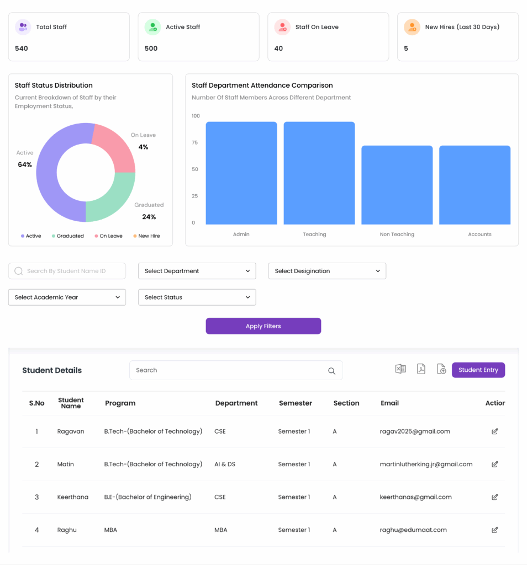Toggle the Active legend item in chart
The width and height of the screenshot is (527, 565).
click(31, 236)
